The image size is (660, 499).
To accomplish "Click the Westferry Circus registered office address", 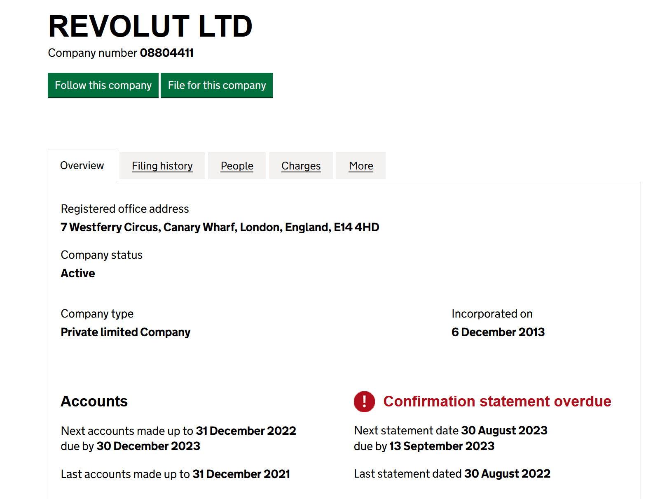I will point(220,227).
